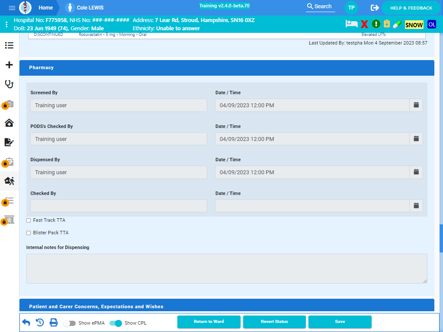Click the green exclamation alert icon

click(376, 24)
